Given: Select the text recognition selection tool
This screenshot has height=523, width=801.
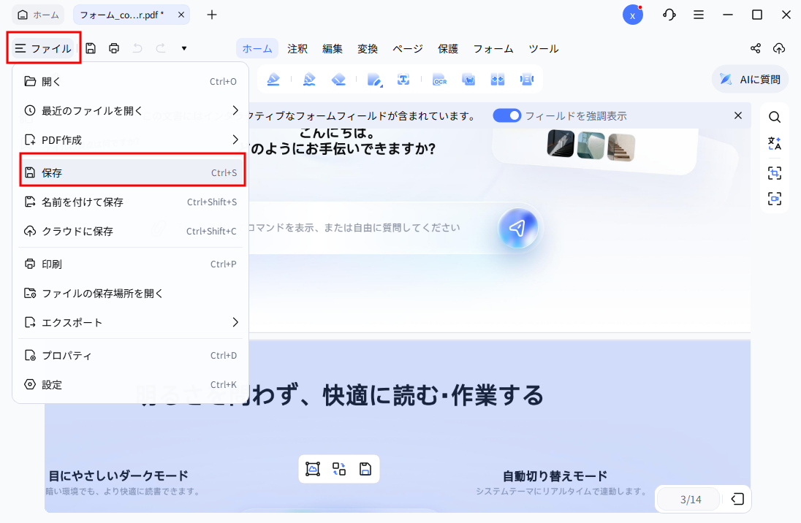Looking at the screenshot, I should (403, 79).
